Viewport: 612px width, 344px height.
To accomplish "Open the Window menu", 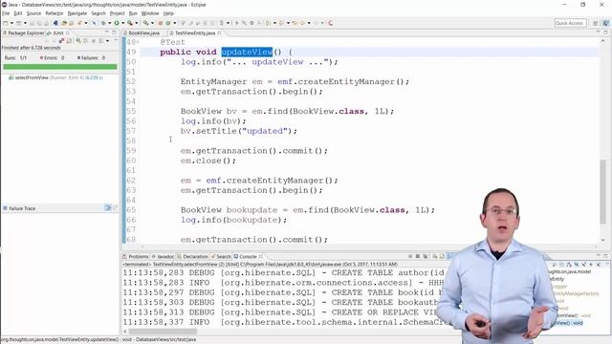I will point(150,13).
